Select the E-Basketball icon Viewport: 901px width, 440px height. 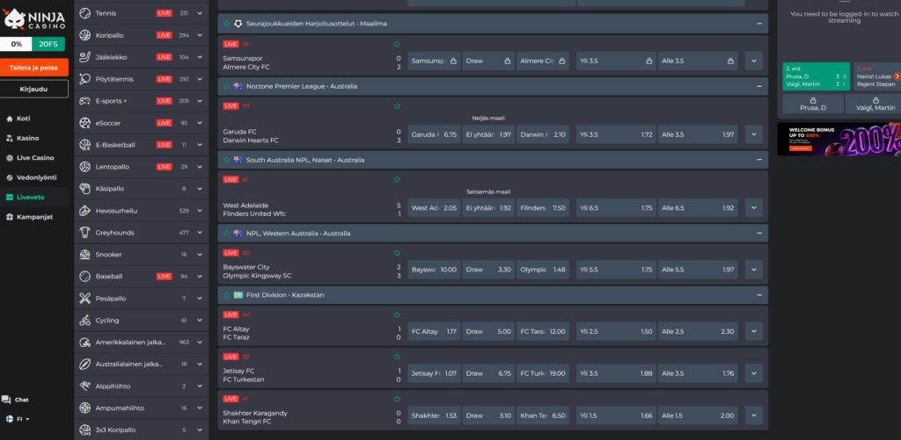[85, 145]
